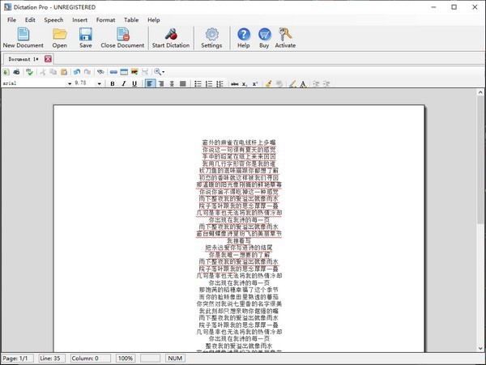486x365 pixels.
Task: Select the Document 1 tab
Action: point(23,59)
